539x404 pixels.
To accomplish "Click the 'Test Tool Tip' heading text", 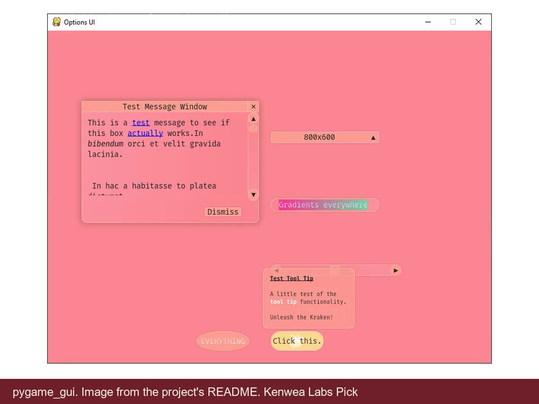I will tap(292, 278).
